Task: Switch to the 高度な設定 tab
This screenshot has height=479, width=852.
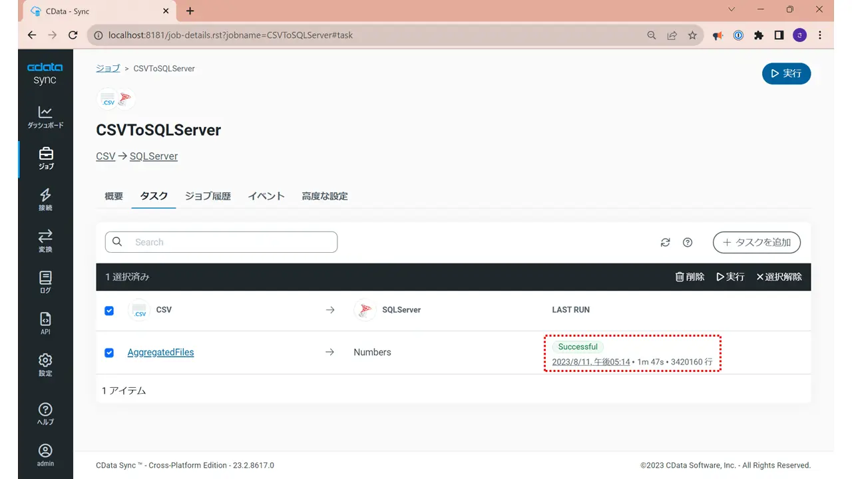Action: (x=325, y=196)
